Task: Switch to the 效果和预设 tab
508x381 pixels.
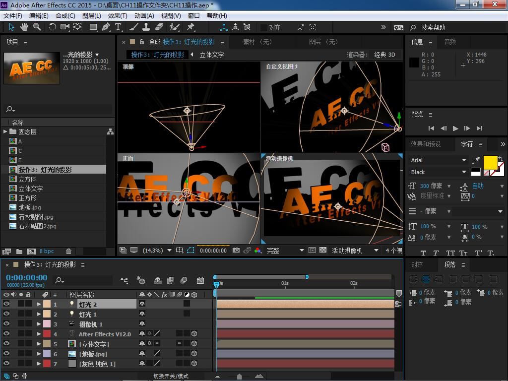Action: tap(425, 144)
